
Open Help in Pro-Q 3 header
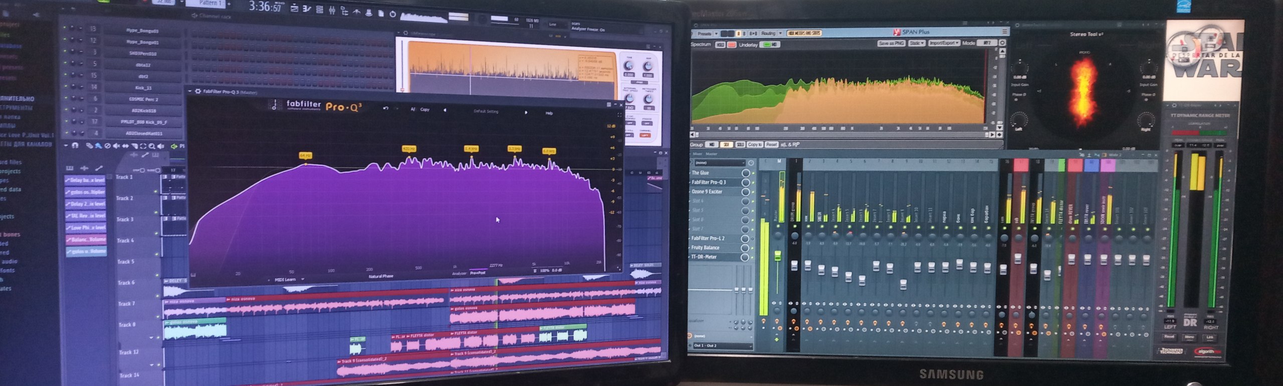pyautogui.click(x=549, y=113)
